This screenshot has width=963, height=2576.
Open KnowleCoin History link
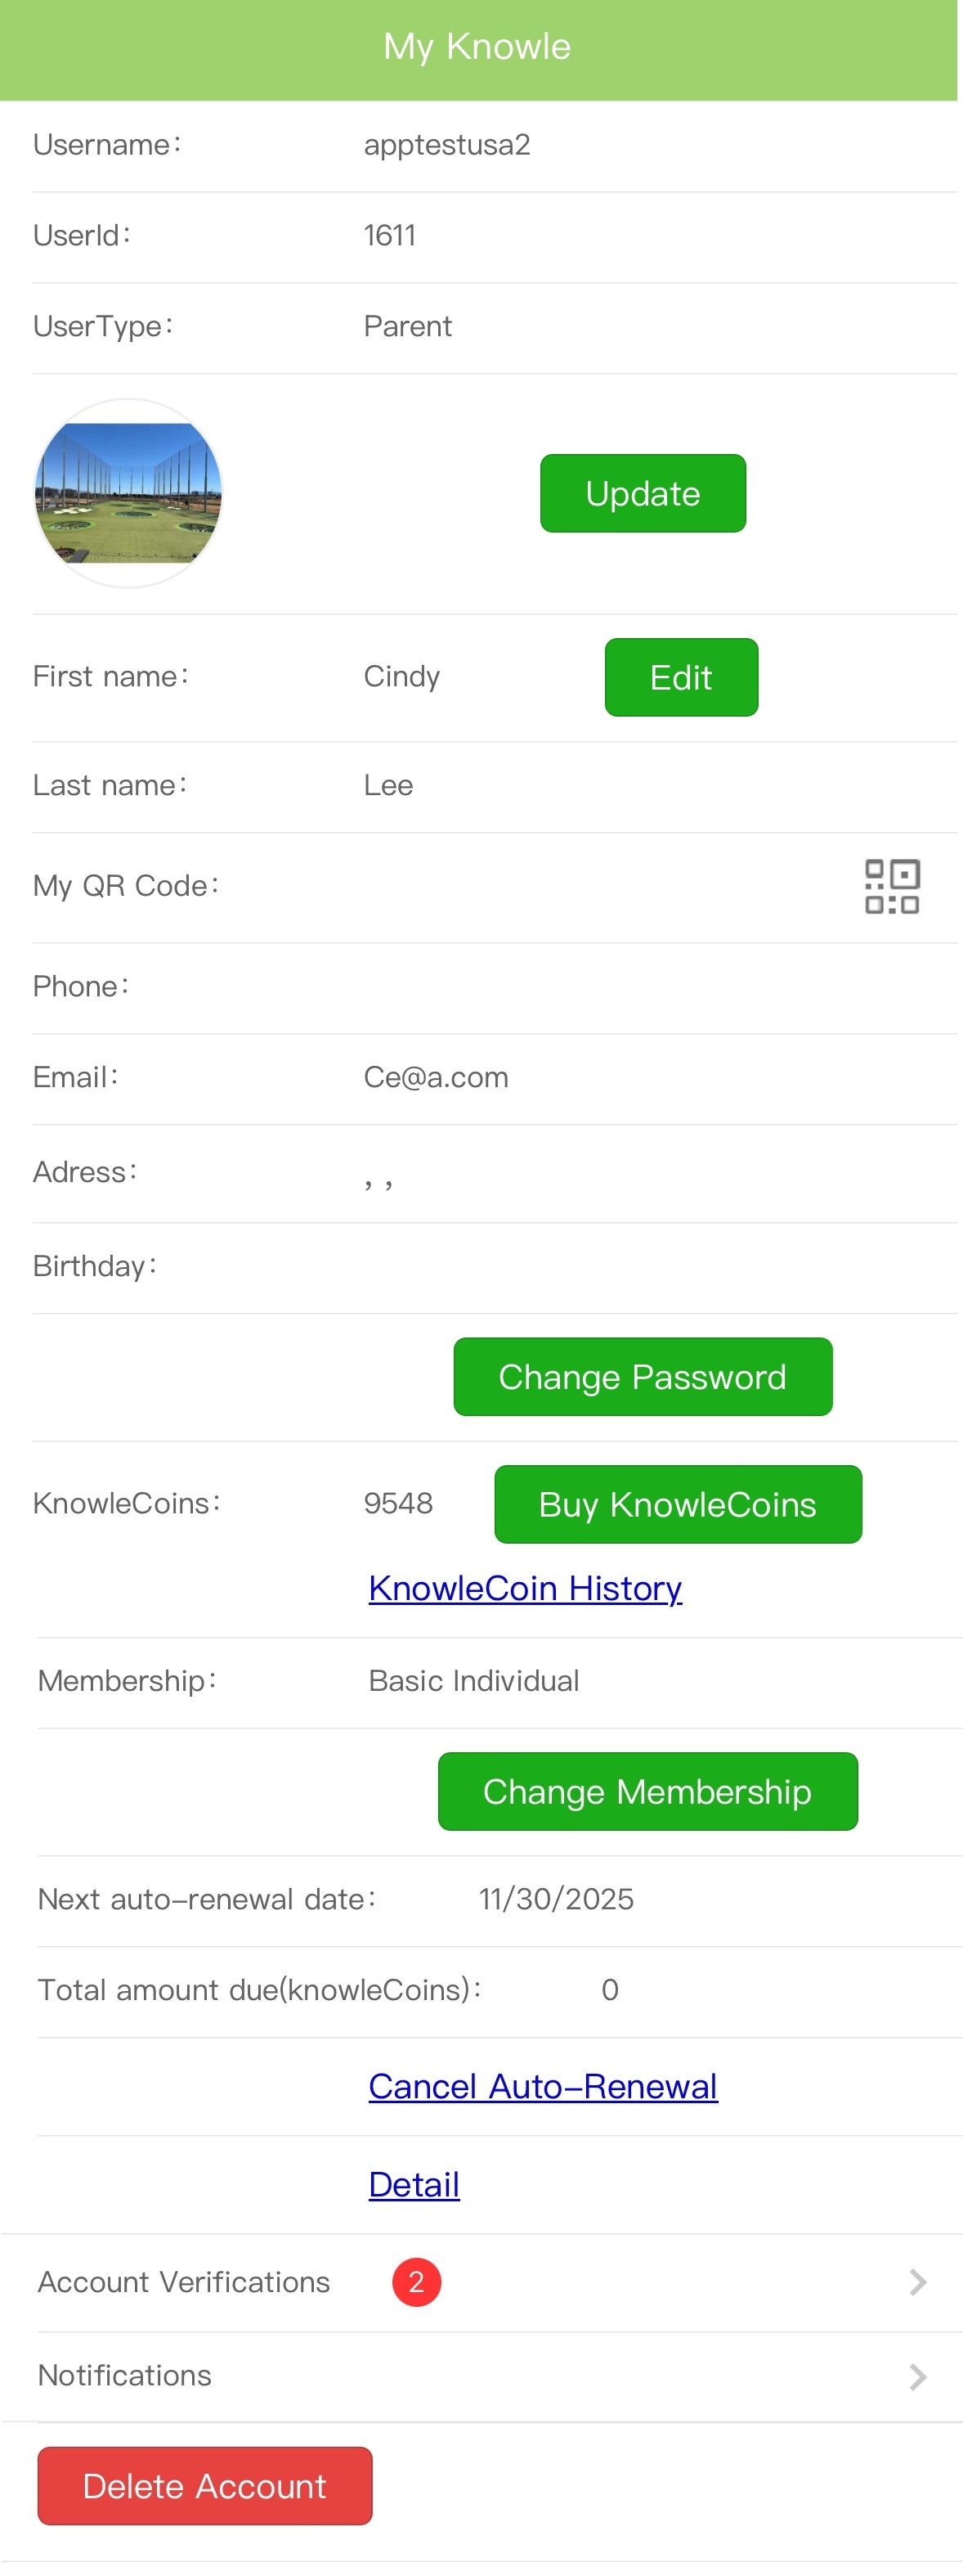525,1587
